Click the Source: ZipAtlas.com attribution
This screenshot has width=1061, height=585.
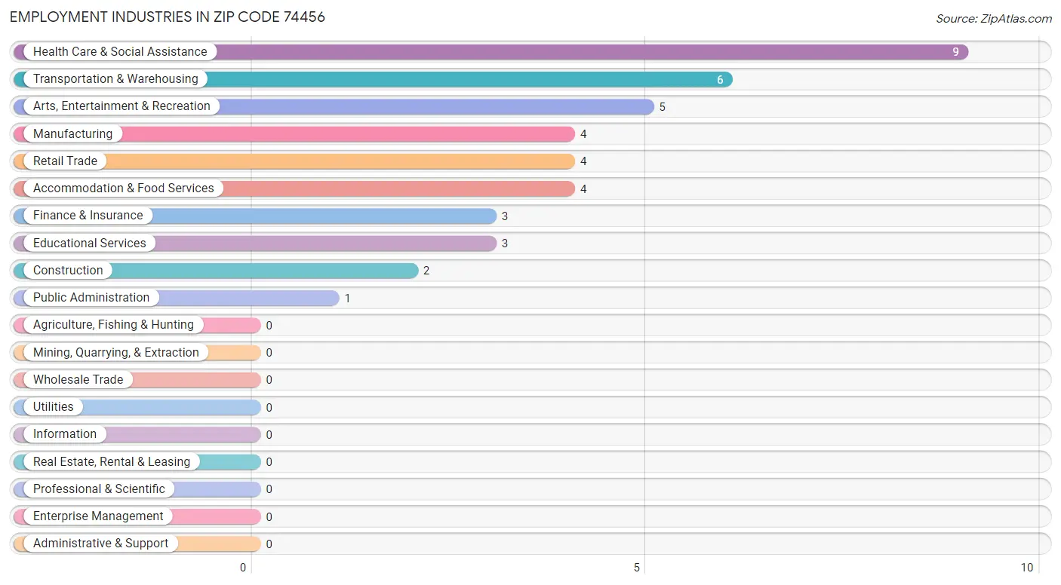click(x=994, y=19)
